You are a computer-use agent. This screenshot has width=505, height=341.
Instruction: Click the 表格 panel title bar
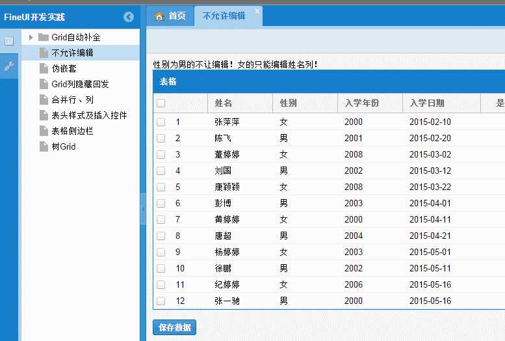[x=329, y=81]
